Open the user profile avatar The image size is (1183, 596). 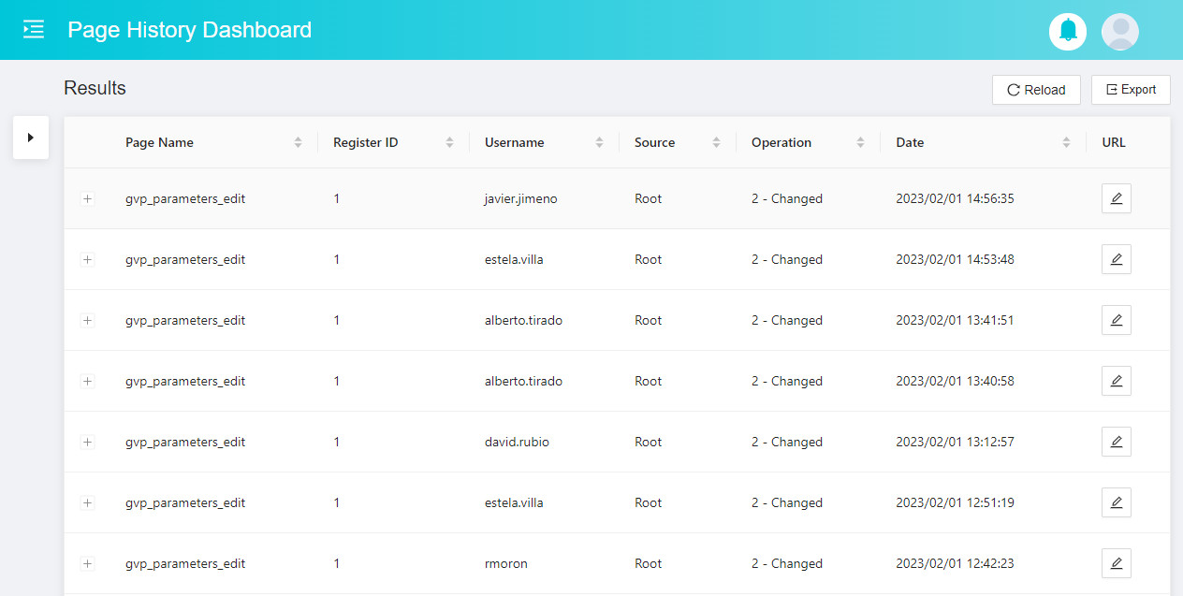(1119, 31)
